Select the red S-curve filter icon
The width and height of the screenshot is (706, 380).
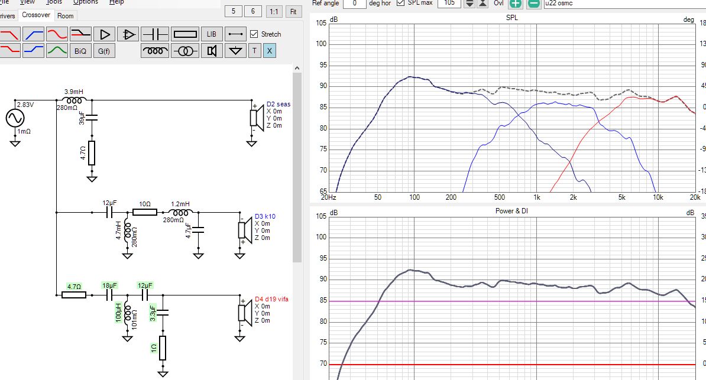[x=57, y=34]
